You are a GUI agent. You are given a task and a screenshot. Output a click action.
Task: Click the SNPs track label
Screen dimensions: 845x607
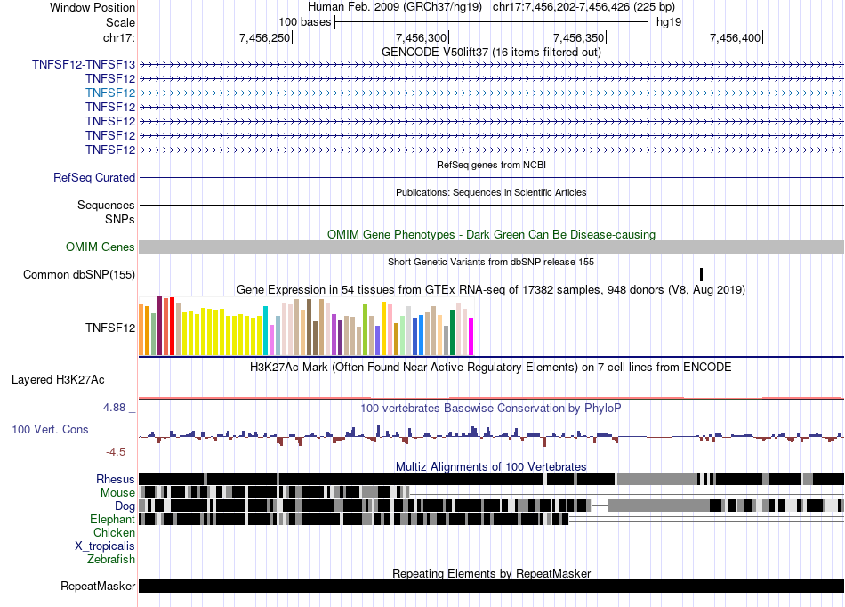point(120,220)
